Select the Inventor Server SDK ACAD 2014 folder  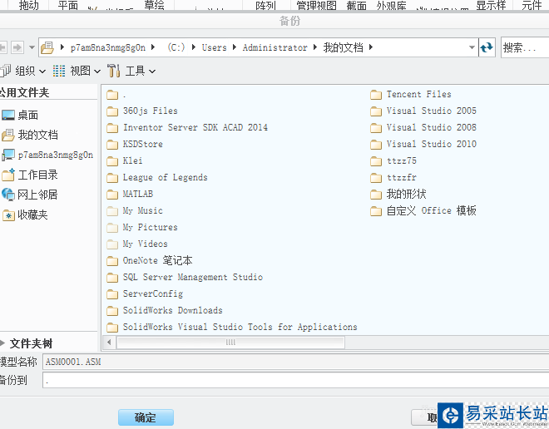tap(187, 128)
